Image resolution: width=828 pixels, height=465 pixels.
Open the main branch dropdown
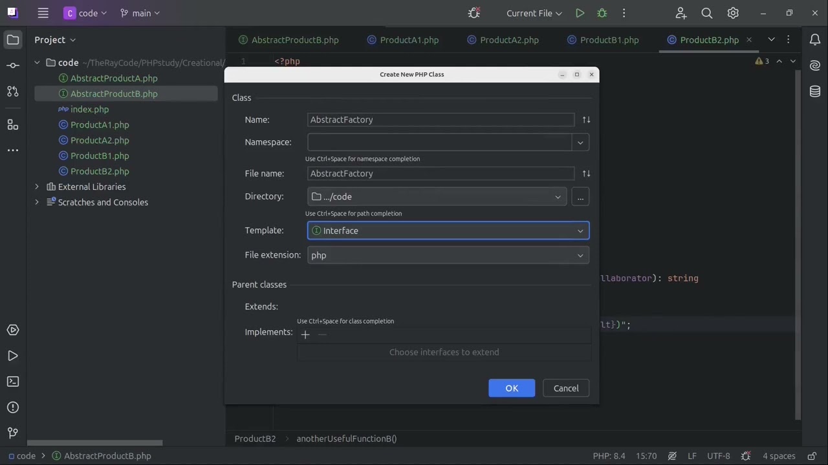[x=140, y=13]
